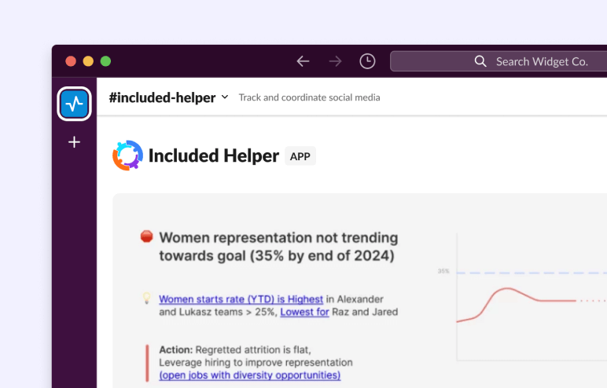Viewport: 607px width, 388px height.
Task: Go back using the left arrow
Action: (x=303, y=61)
